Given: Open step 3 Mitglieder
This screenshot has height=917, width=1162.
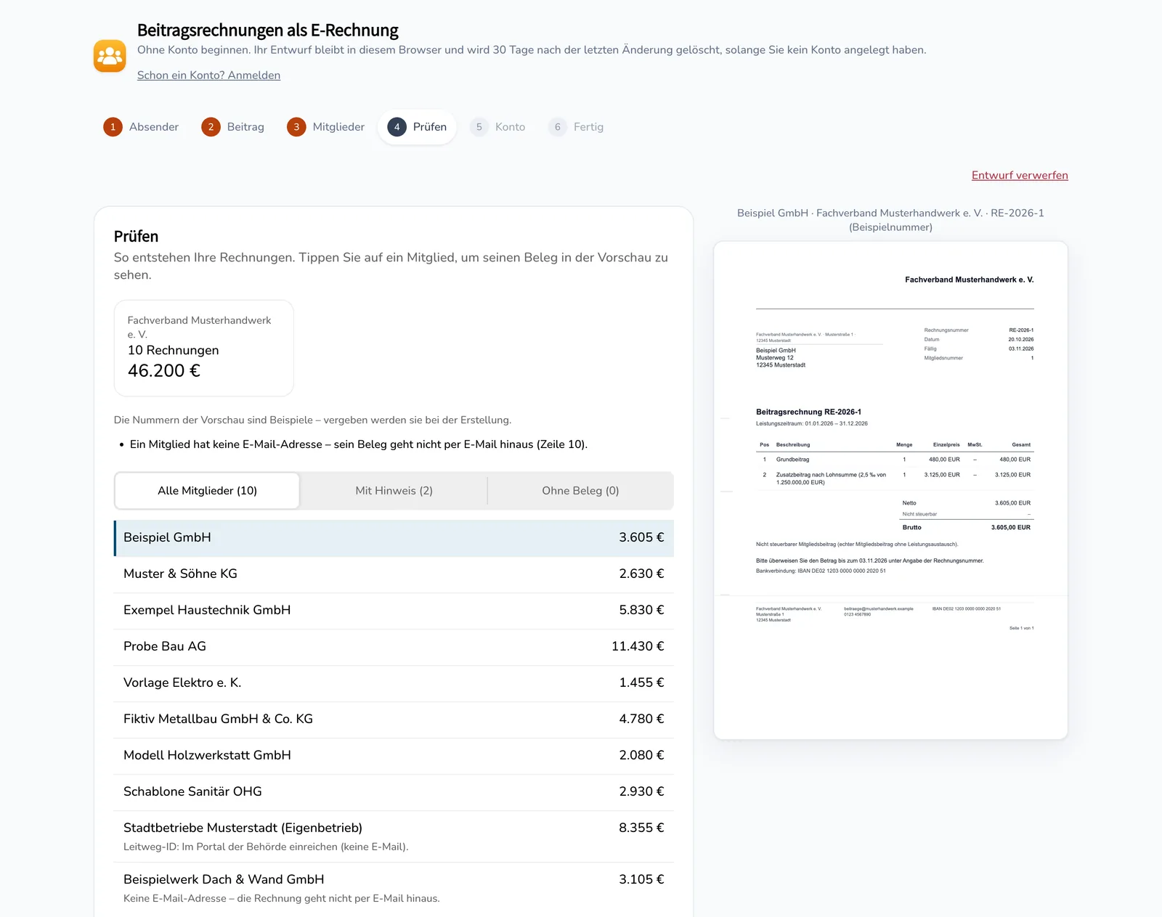Looking at the screenshot, I should pyautogui.click(x=326, y=127).
